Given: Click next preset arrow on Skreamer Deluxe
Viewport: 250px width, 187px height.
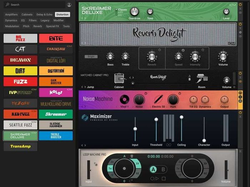Looking at the screenshot, I should coord(85,18).
